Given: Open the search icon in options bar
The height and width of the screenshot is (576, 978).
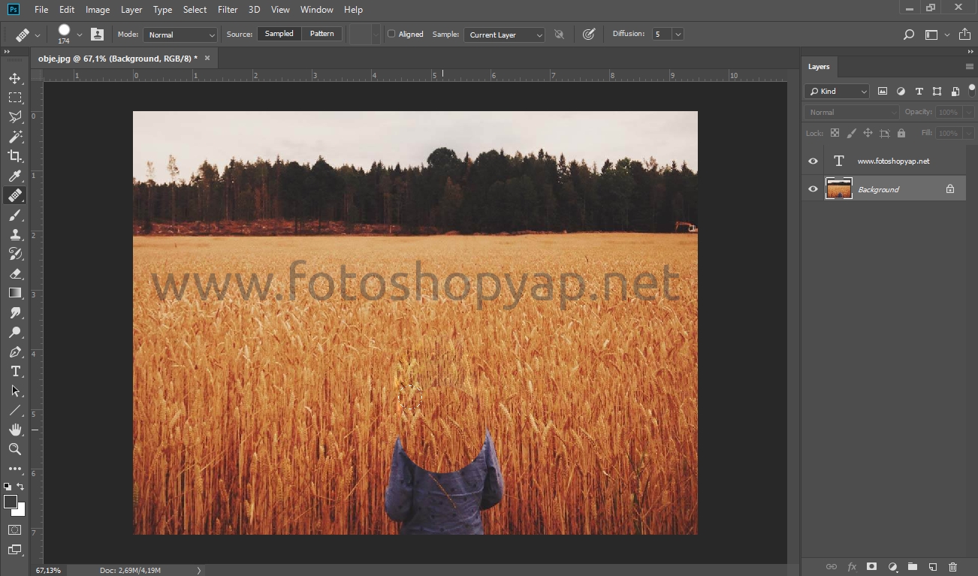Looking at the screenshot, I should 909,35.
